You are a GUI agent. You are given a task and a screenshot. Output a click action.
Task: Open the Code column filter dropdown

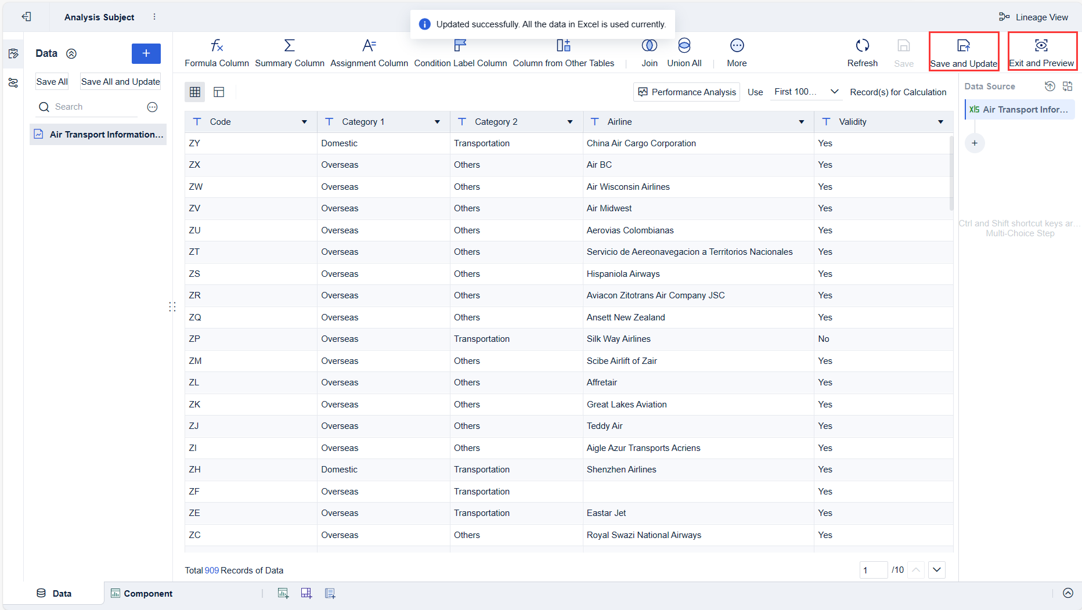click(304, 122)
